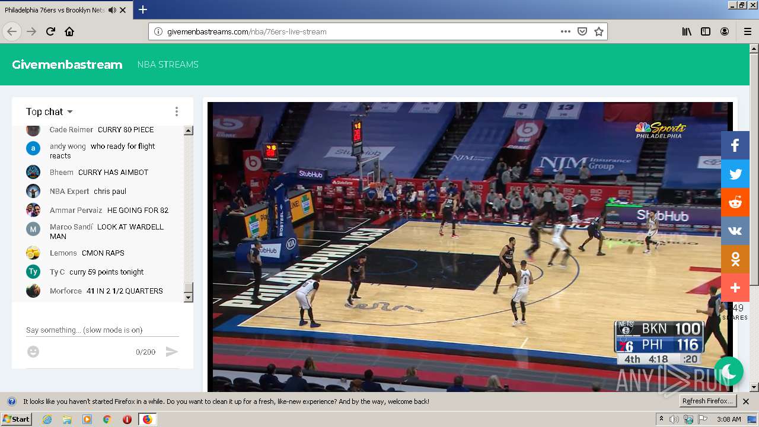Click the live stream video player
The width and height of the screenshot is (759, 427).
point(470,247)
